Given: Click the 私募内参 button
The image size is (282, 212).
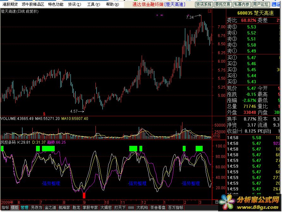Looking at the screenshot, I should pos(242,4).
